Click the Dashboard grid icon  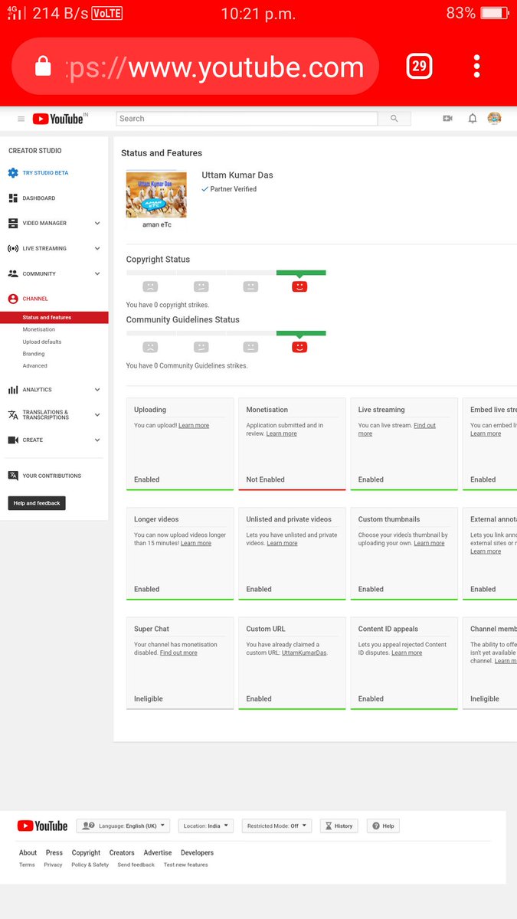coord(13,198)
